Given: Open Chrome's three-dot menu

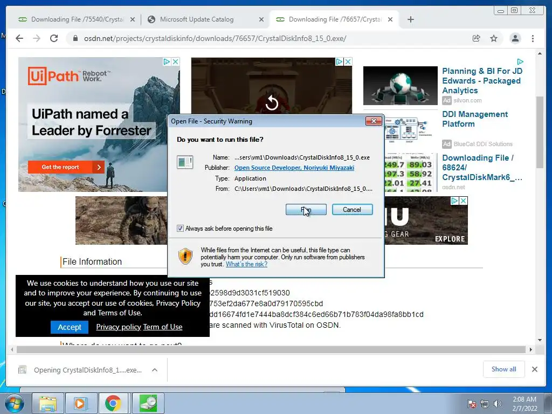Looking at the screenshot, I should 533,38.
